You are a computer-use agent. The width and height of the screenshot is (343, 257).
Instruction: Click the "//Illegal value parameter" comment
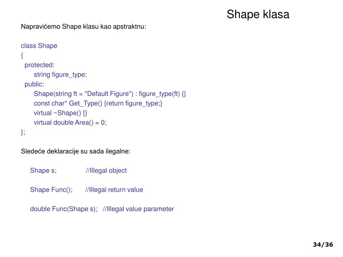(138, 209)
